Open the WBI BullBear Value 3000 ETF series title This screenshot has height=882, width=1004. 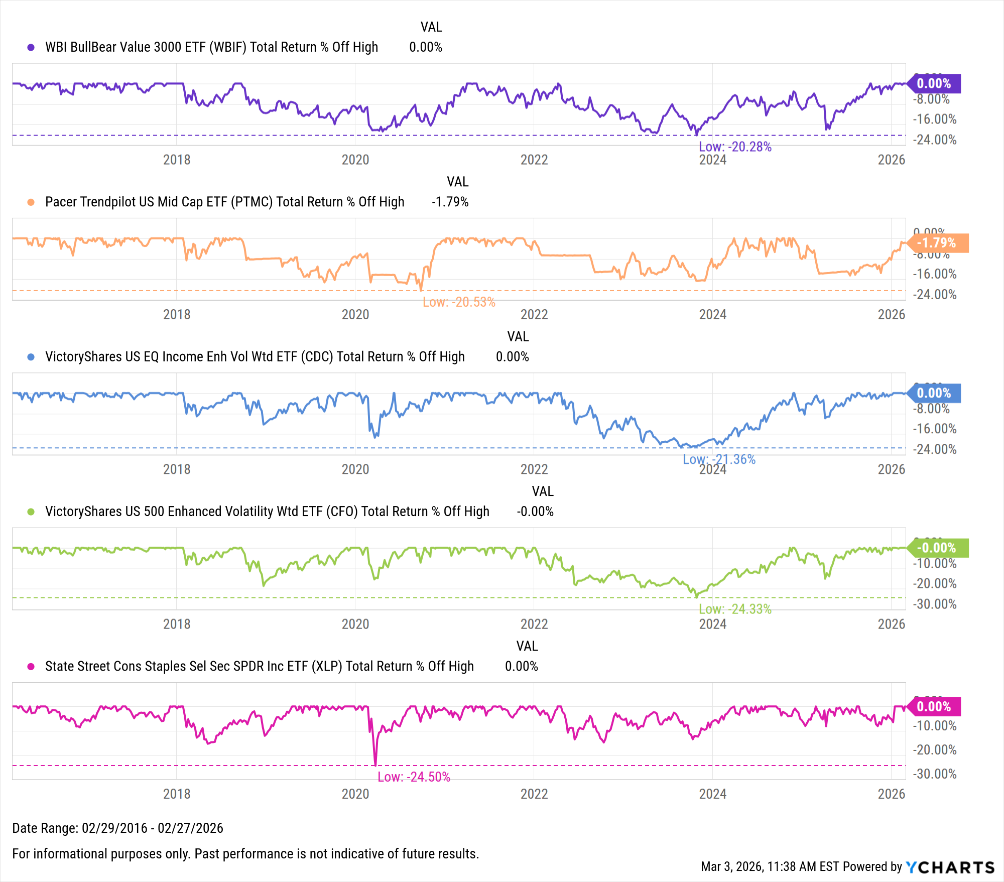[211, 47]
